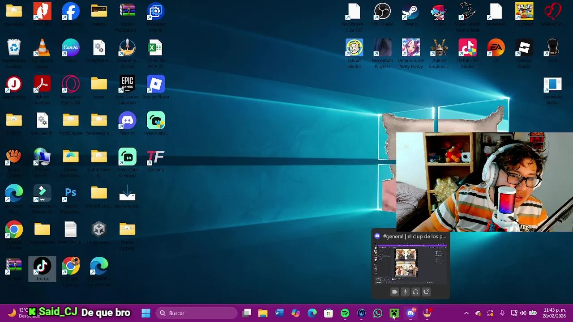
Task: Click the Buscar search box in the taskbar
Action: click(x=196, y=313)
